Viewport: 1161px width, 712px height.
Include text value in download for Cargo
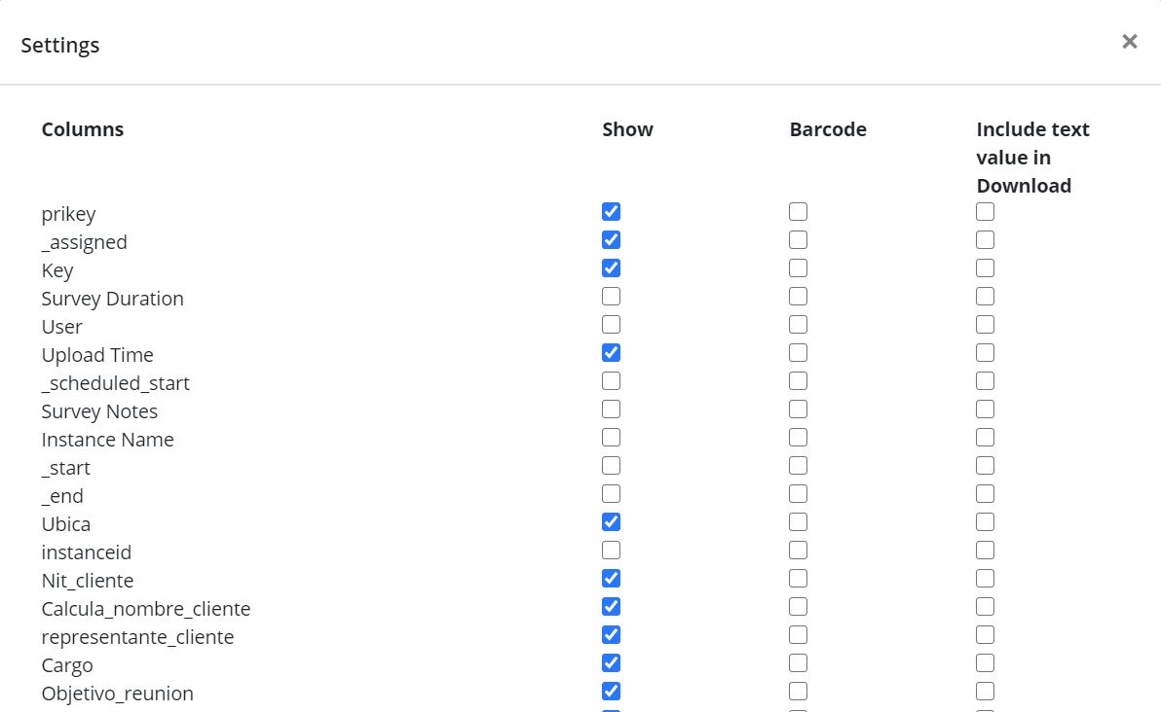click(x=985, y=663)
